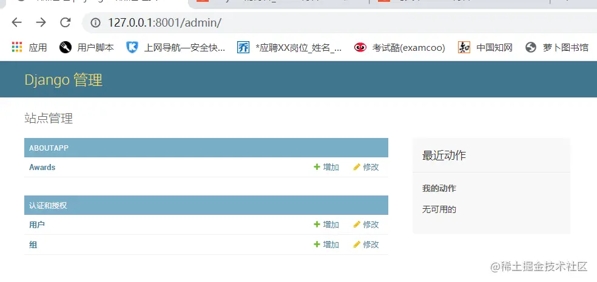Click the pencil icon in Awards row
This screenshot has width=597, height=282.
pyautogui.click(x=357, y=167)
